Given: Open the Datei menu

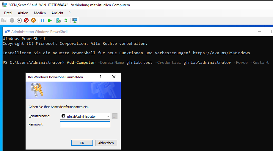Looking at the screenshot, I should (x=8, y=13).
